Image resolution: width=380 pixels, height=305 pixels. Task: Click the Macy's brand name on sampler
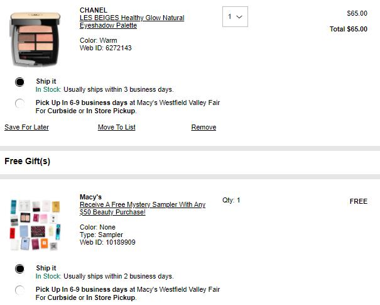(x=90, y=197)
